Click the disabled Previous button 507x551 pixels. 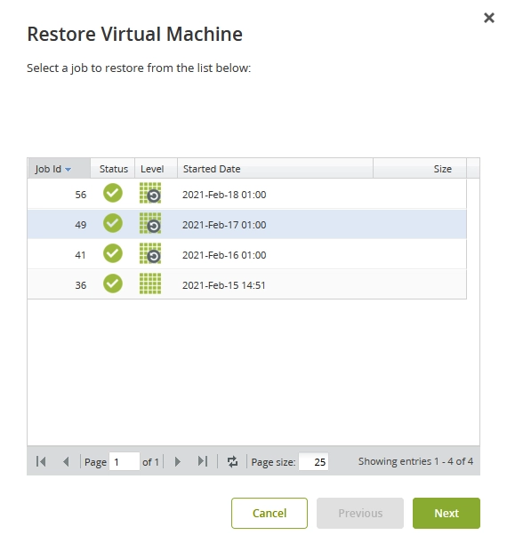tap(360, 513)
